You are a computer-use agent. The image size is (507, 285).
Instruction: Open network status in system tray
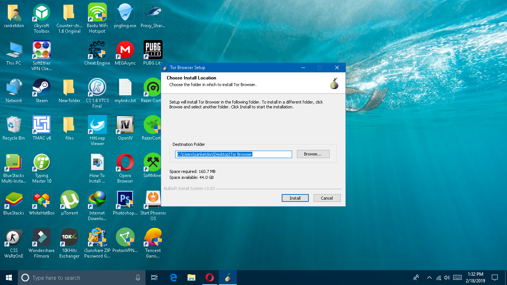439,278
